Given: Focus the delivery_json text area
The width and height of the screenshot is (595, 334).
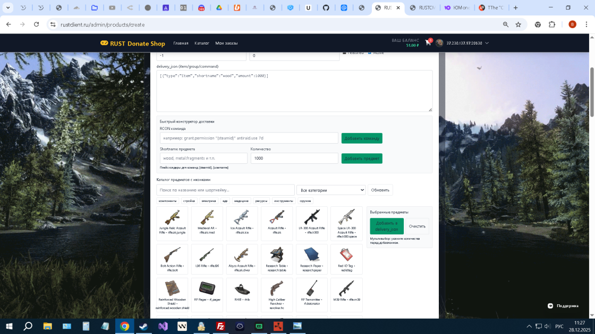Looking at the screenshot, I should pyautogui.click(x=294, y=91).
